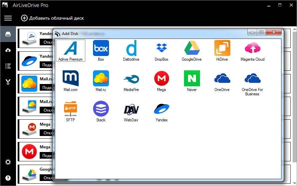Pick the Stack provider icon
This screenshot has width=297, height=186.
coord(101,111)
